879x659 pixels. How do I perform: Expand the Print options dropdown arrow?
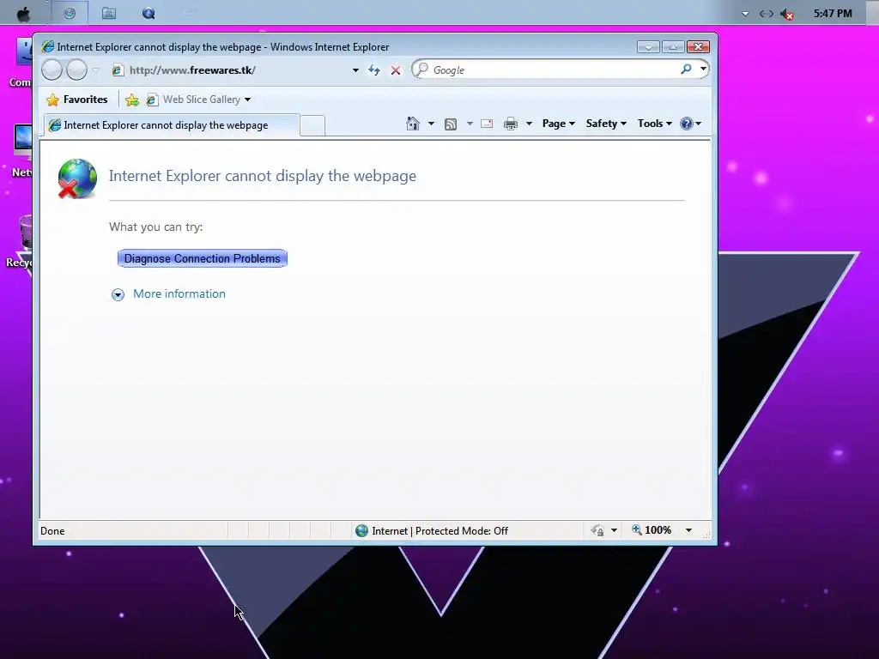click(x=529, y=124)
